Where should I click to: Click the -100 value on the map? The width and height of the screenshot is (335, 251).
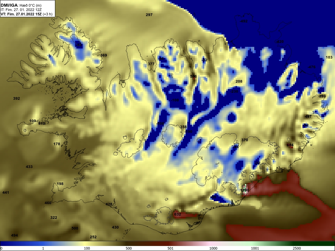point(175,100)
